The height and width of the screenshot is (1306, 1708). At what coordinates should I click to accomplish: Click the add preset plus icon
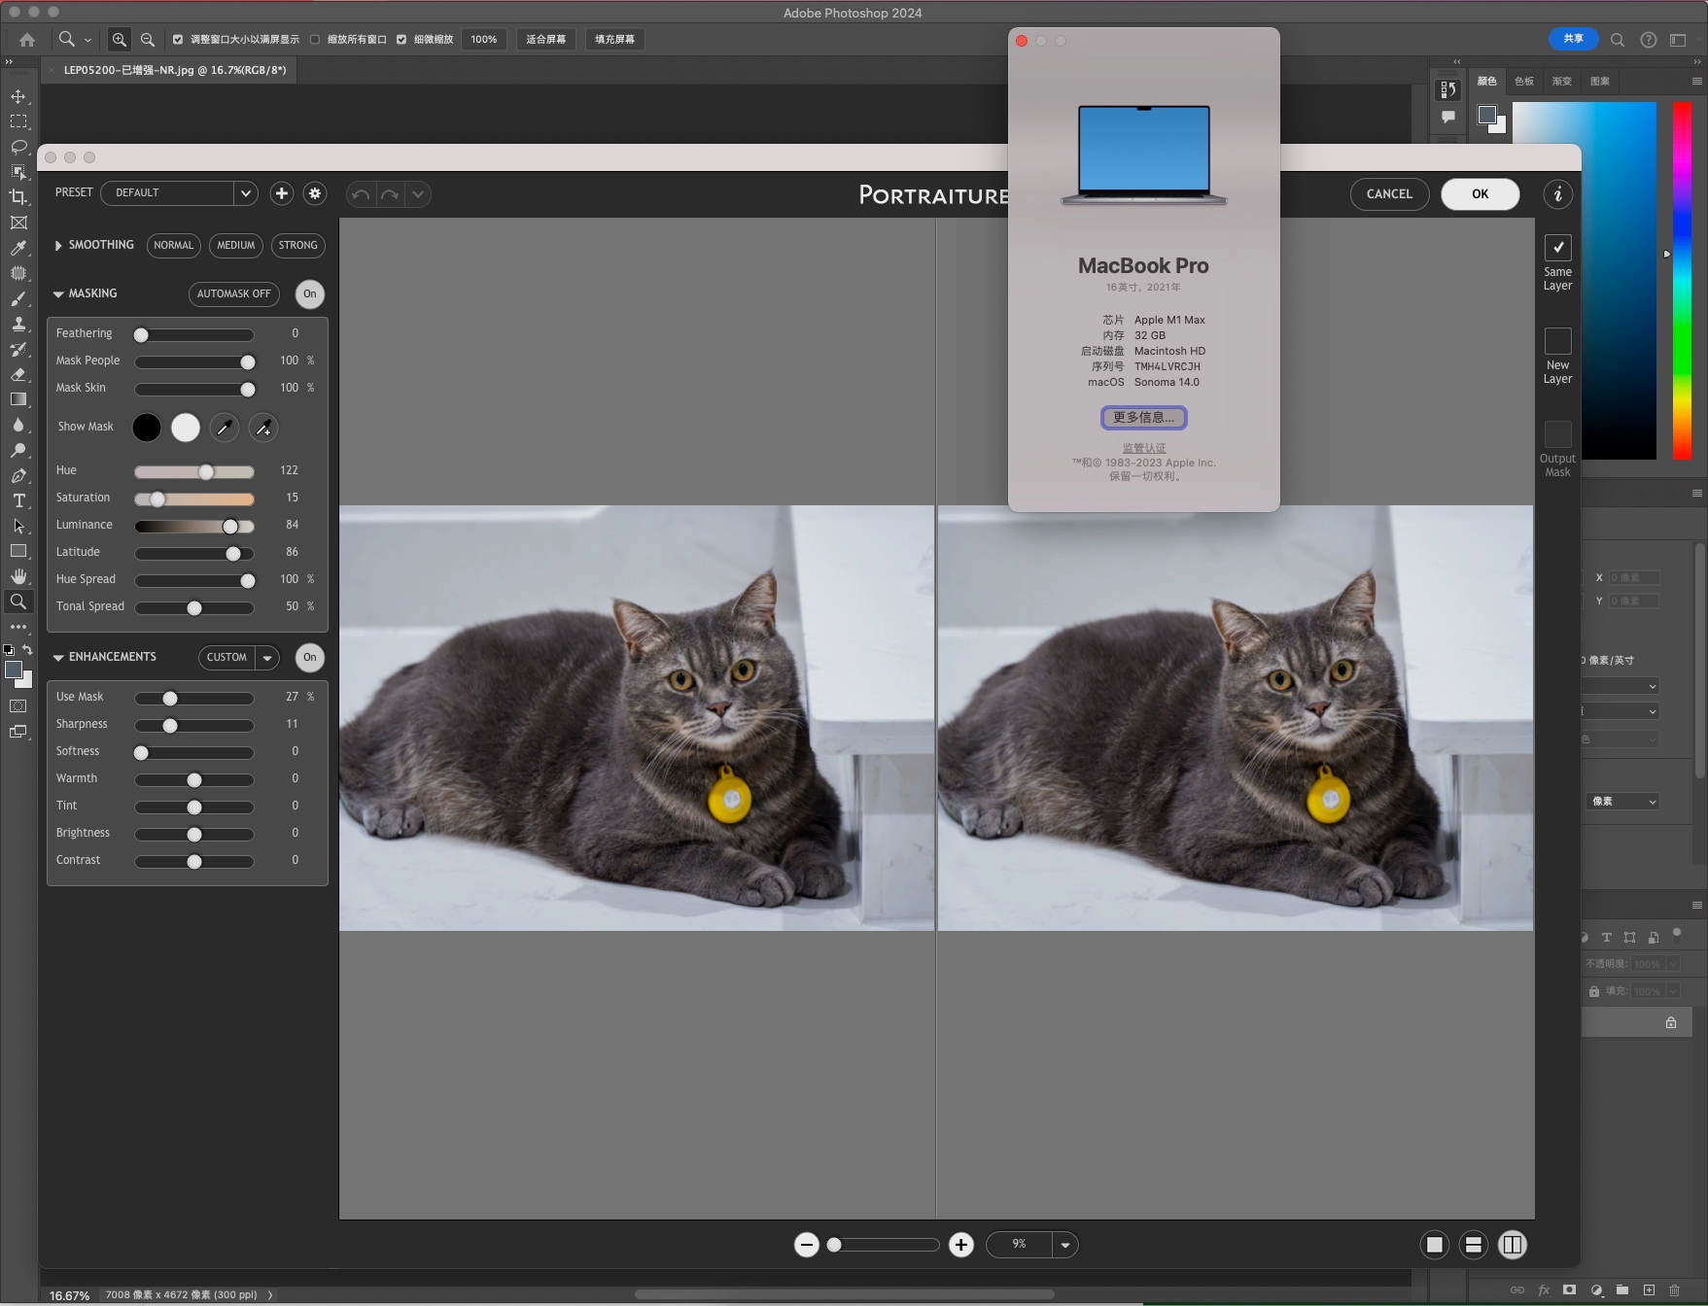(x=282, y=193)
